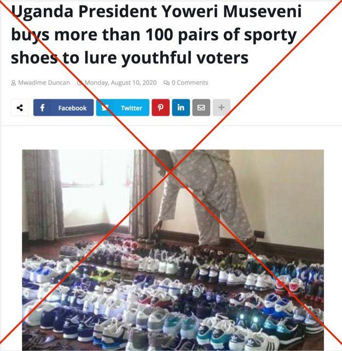Send article by email icon
Viewport: 342px width, 351px height.
(201, 107)
